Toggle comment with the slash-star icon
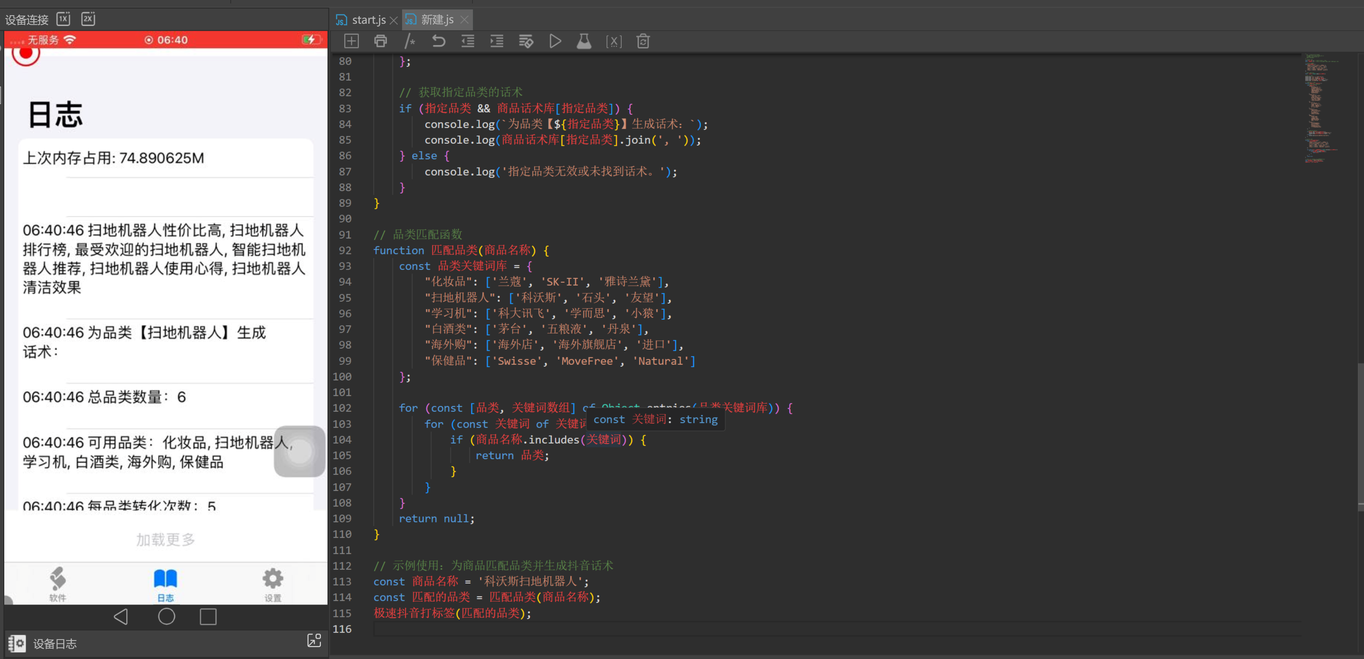 pos(409,41)
